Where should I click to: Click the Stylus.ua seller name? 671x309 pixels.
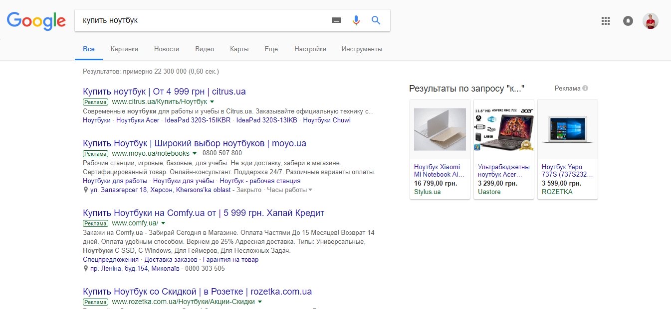[428, 192]
